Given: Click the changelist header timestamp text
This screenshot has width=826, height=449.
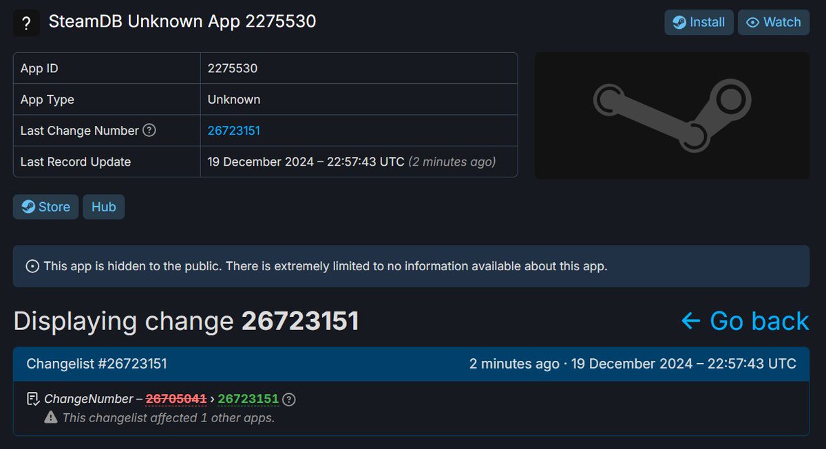Looking at the screenshot, I should [x=633, y=364].
